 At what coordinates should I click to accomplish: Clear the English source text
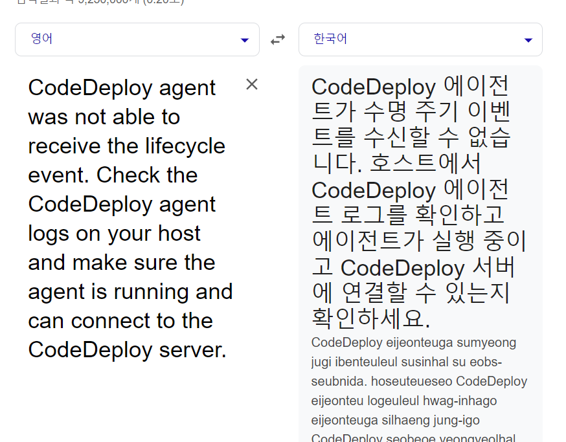[252, 84]
